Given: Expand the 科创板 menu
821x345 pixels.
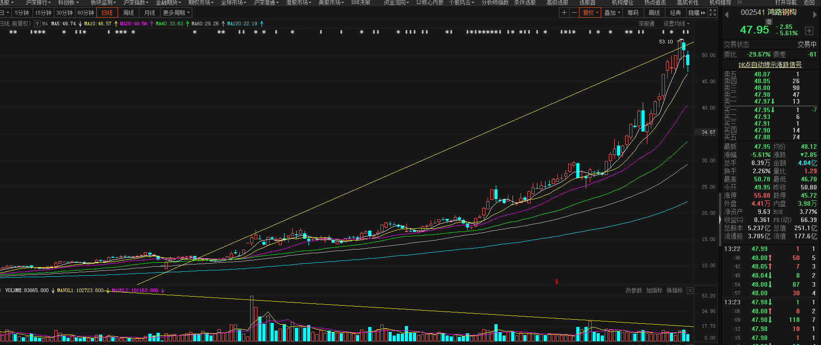Looking at the screenshot, I should pos(68,3).
